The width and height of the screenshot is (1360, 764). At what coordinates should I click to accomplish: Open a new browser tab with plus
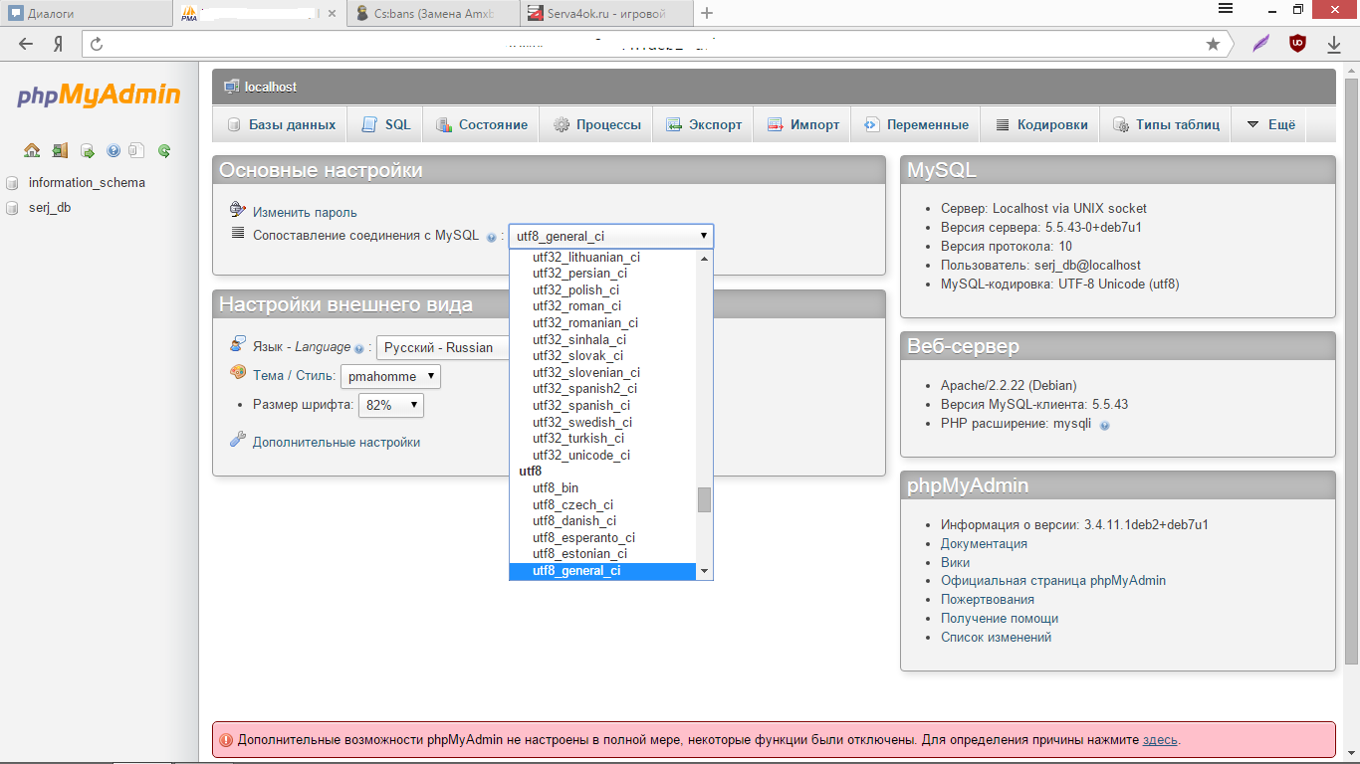(707, 13)
